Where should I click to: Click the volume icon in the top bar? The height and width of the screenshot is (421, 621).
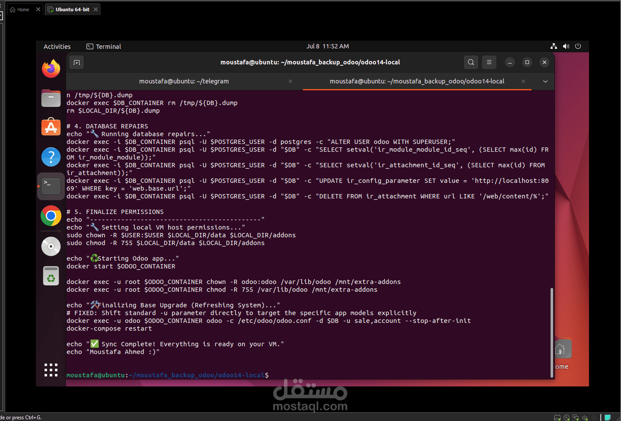pos(566,46)
